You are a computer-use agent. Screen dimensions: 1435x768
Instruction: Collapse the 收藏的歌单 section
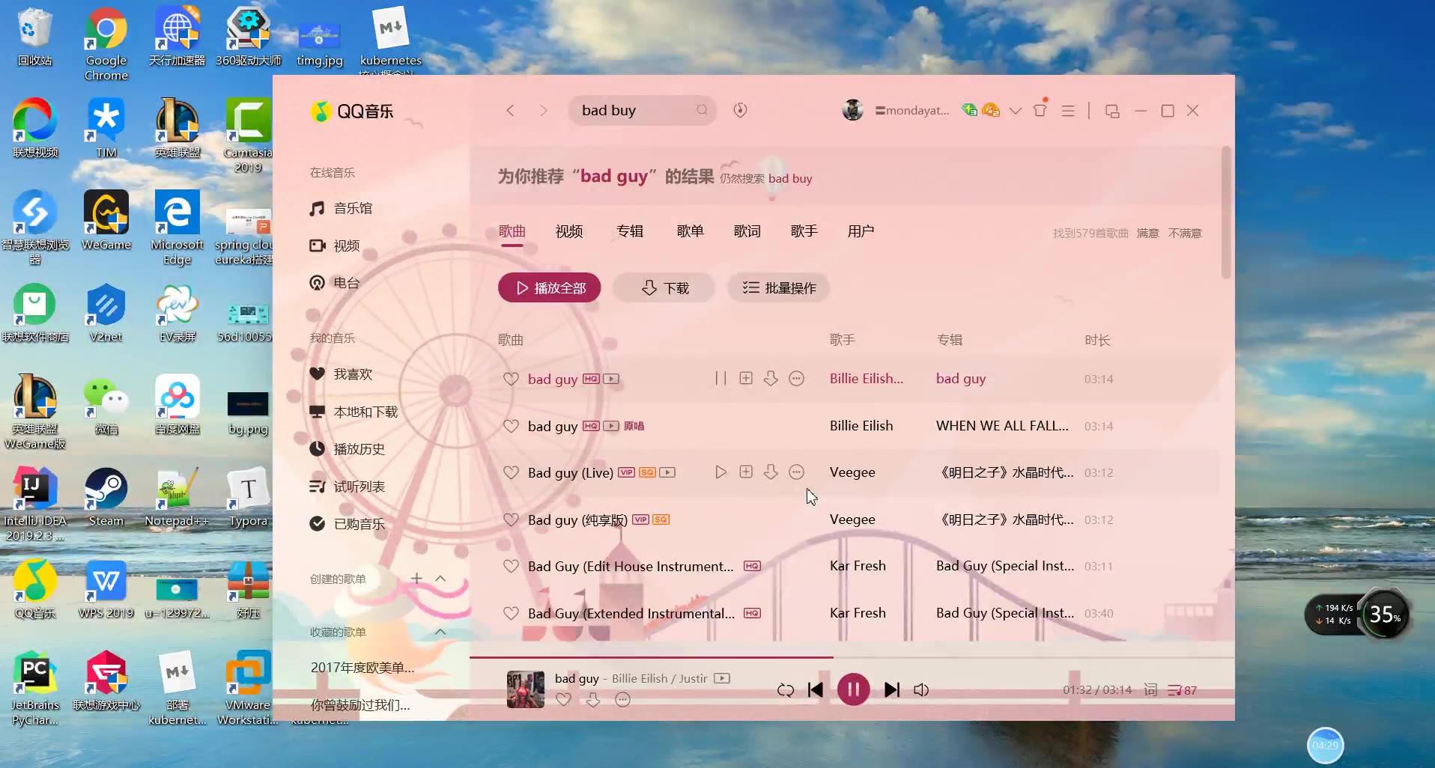pos(440,632)
